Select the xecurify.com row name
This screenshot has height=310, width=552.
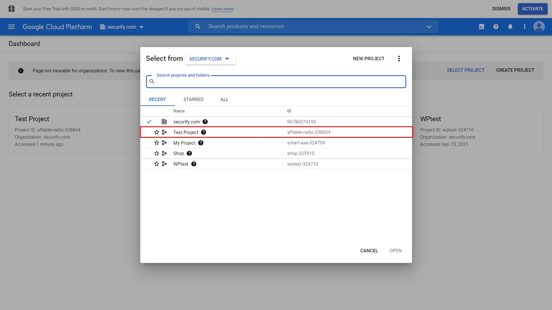[187, 122]
